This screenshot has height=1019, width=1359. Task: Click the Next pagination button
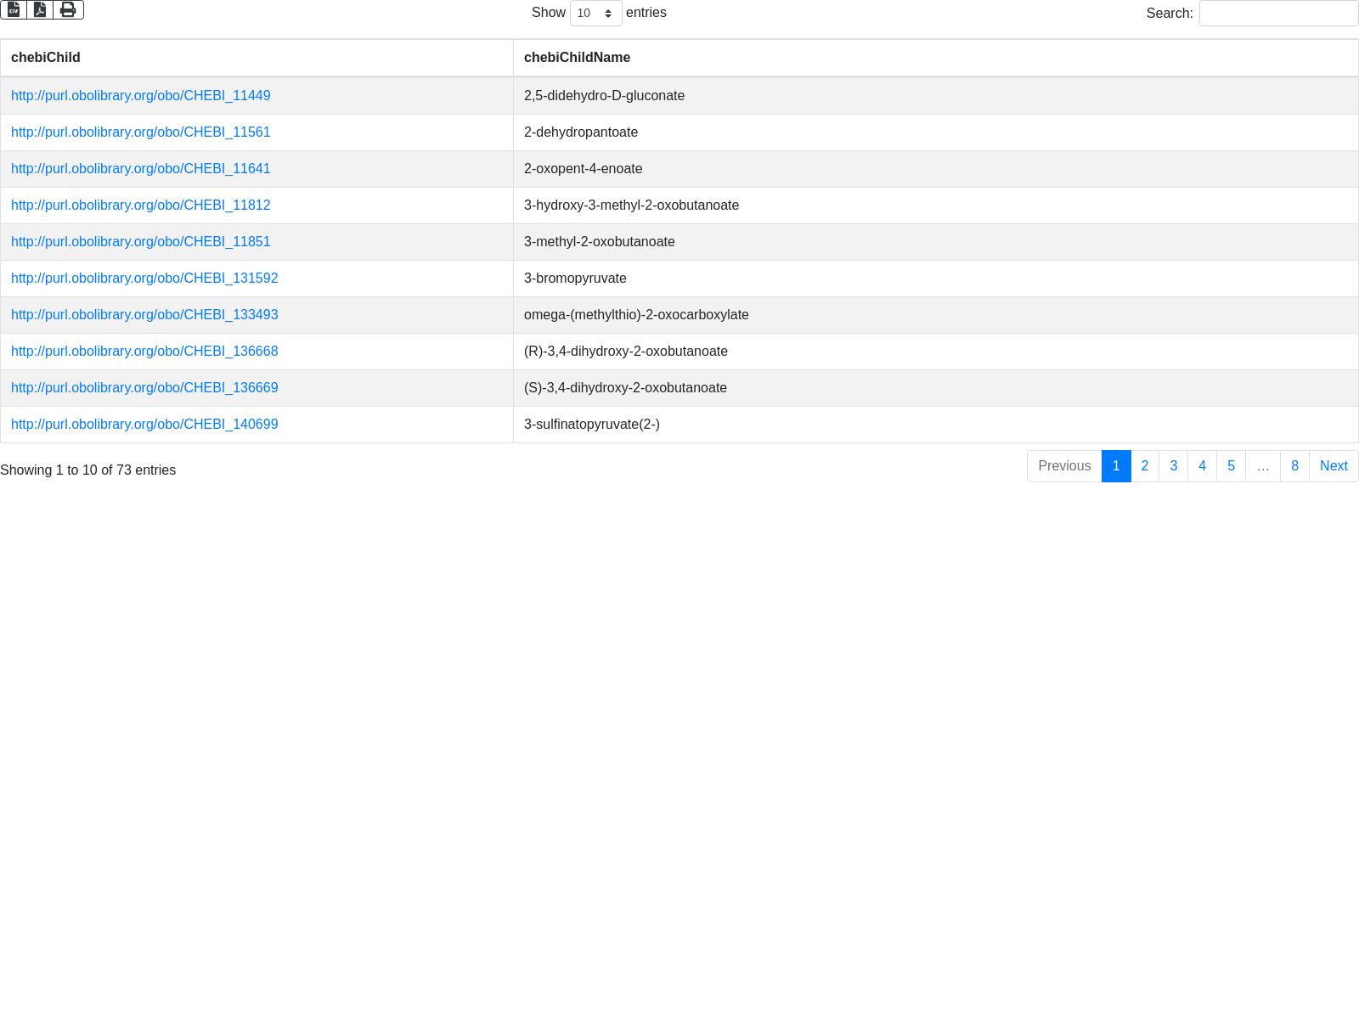tap(1334, 466)
